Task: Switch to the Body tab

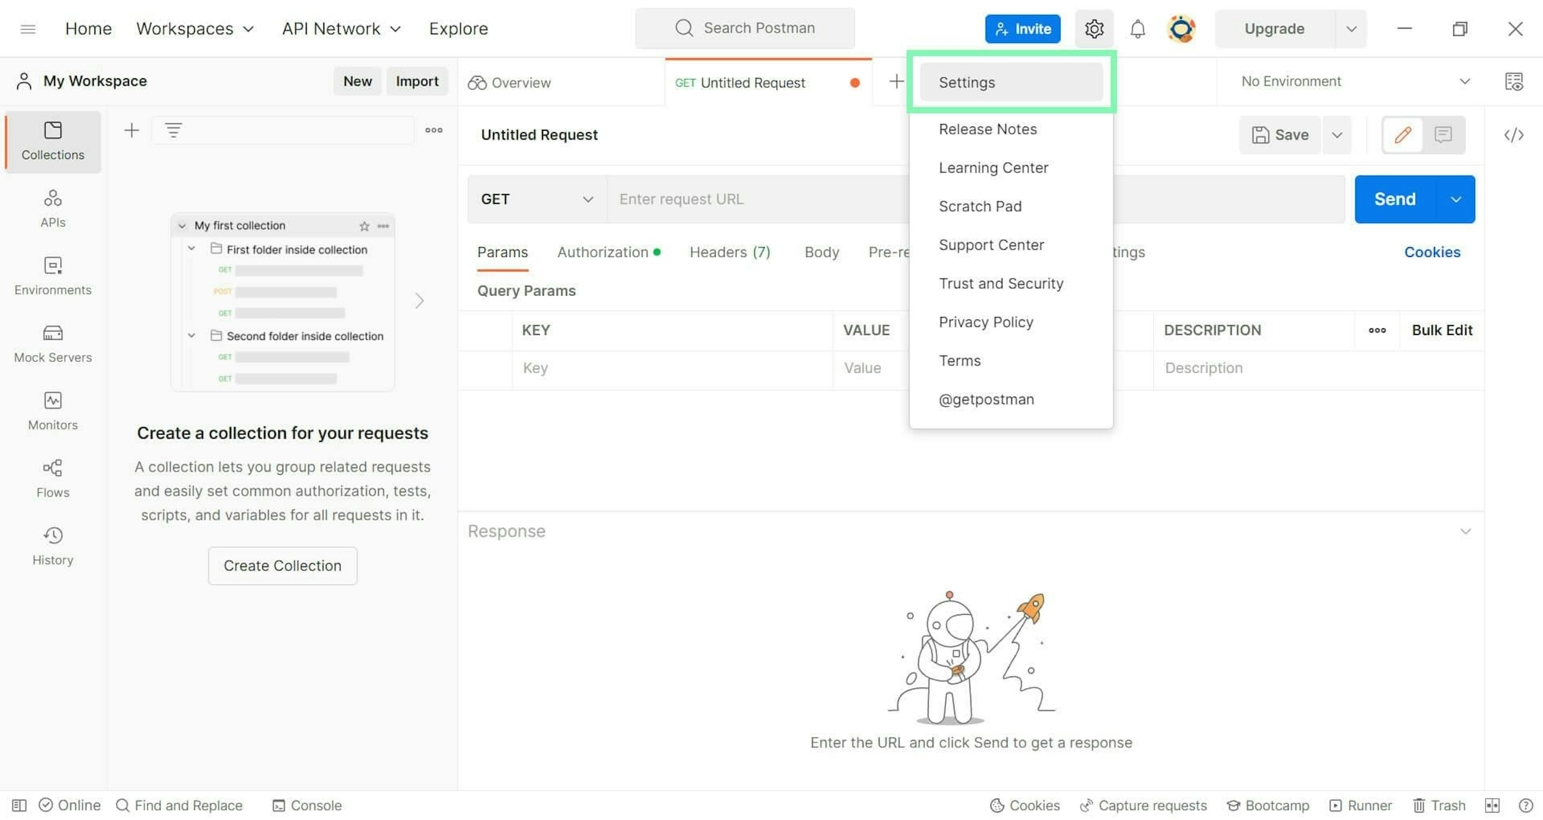Action: click(x=821, y=252)
